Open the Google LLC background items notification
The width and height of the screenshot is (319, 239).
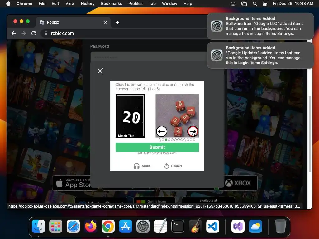260,26
